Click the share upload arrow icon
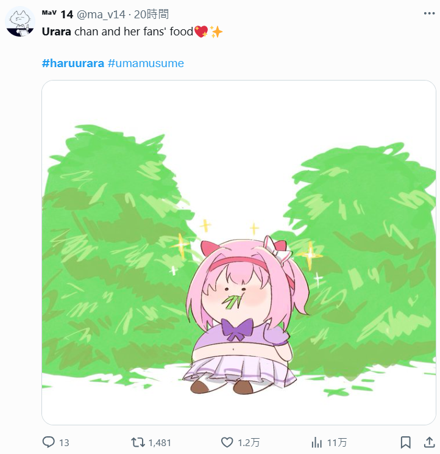The width and height of the screenshot is (440, 454). tap(429, 442)
